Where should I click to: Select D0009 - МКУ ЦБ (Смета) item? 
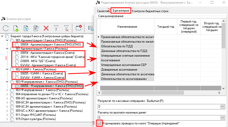[x=38, y=61]
